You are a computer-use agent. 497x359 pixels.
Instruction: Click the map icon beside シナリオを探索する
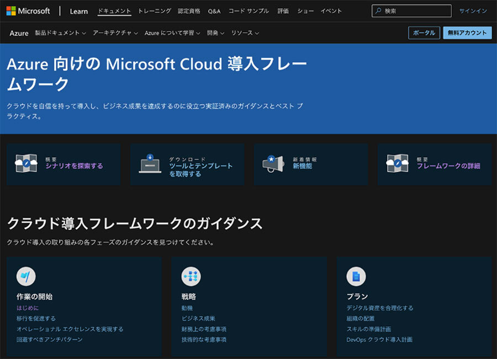[x=26, y=164]
